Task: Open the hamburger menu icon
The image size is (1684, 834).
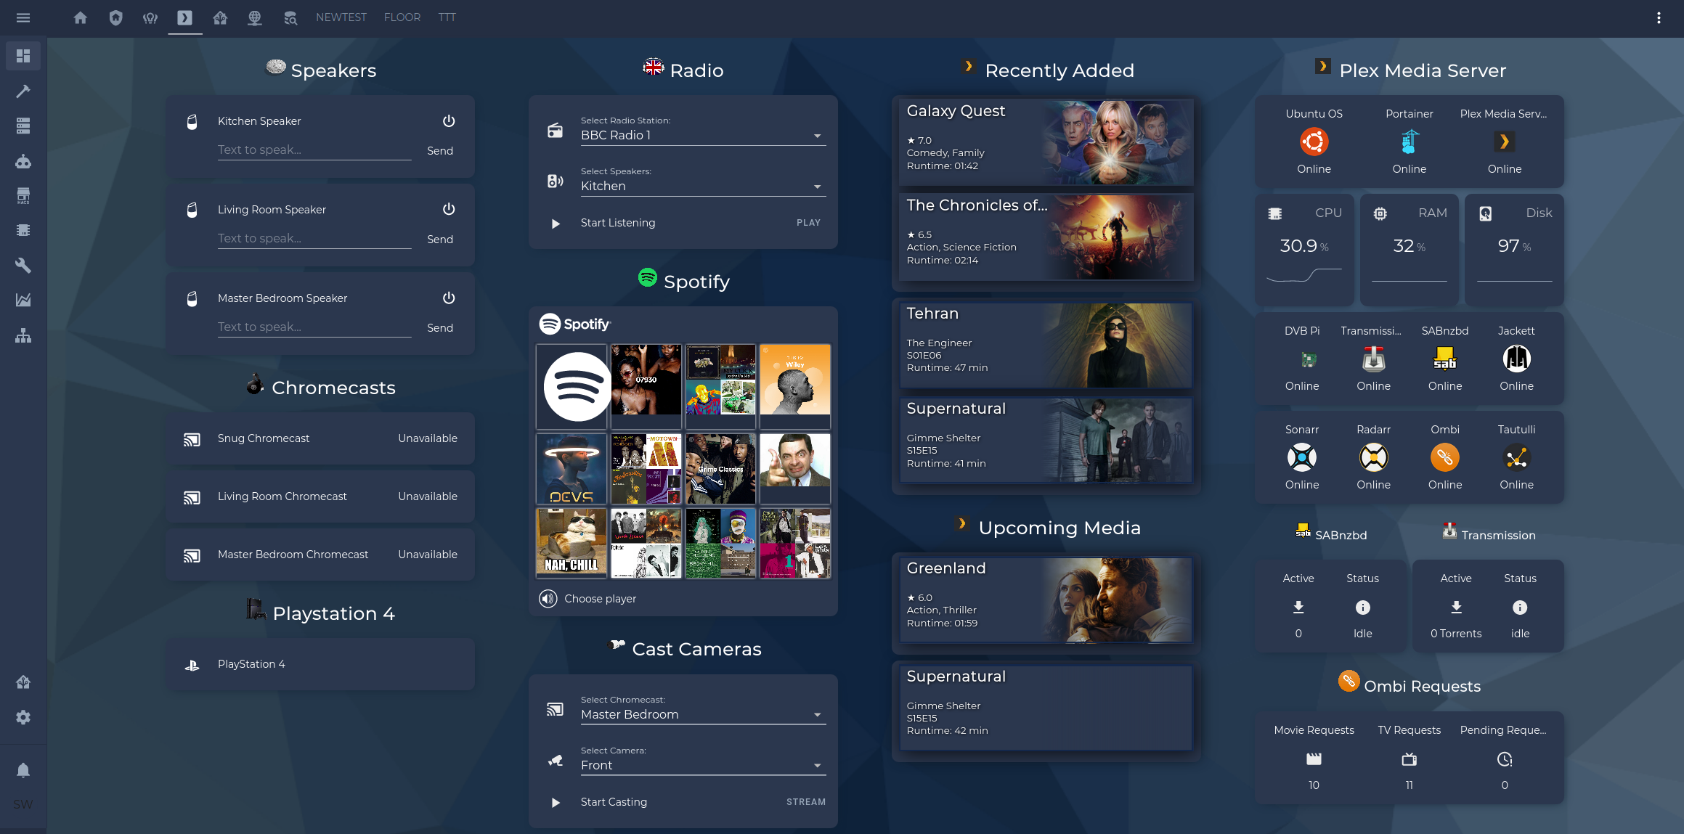Action: [x=23, y=17]
